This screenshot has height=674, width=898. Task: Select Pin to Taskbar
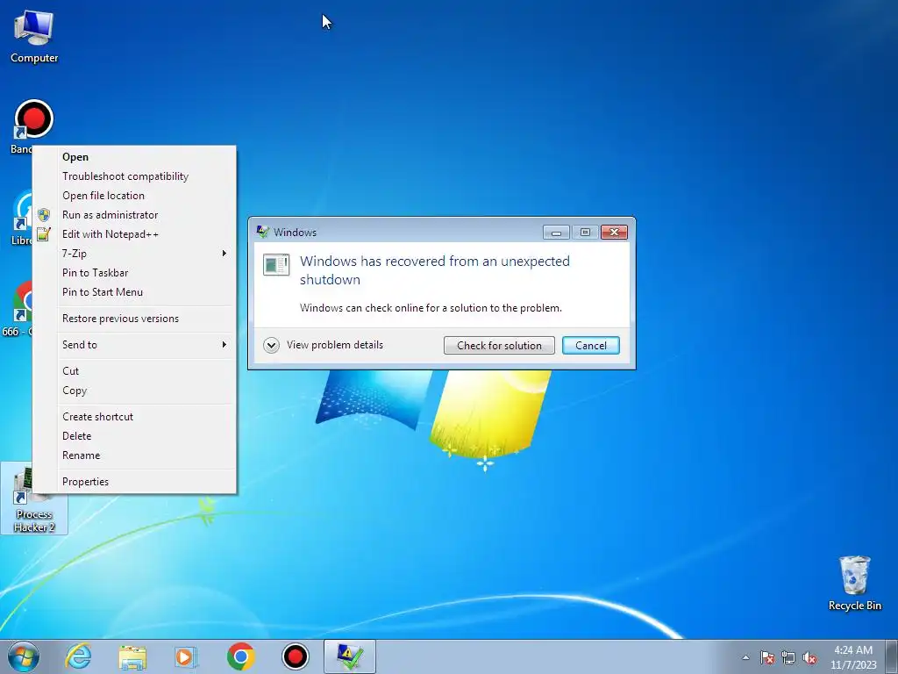(134, 273)
